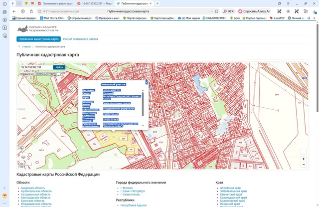Click cadastral number search field
This screenshot has height=207, width=319.
tap(36, 67)
